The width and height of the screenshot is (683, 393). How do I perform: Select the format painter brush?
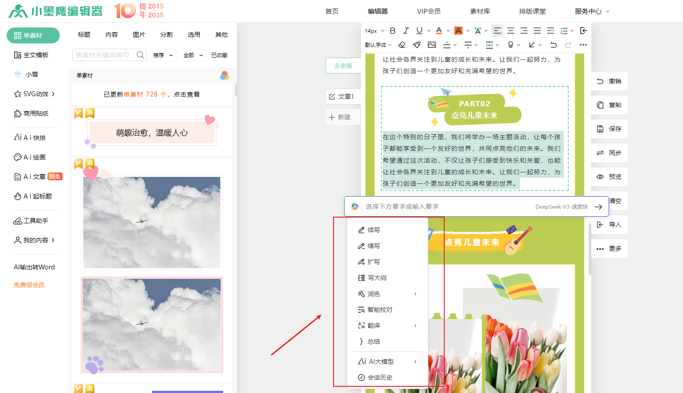417,45
